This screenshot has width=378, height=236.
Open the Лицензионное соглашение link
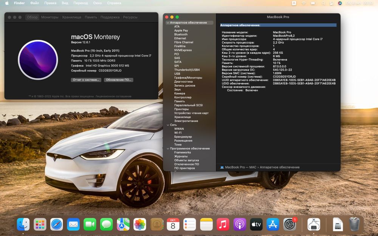[x=113, y=96]
